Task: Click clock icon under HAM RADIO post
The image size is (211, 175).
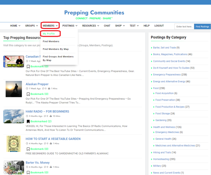Action: [x=27, y=116]
